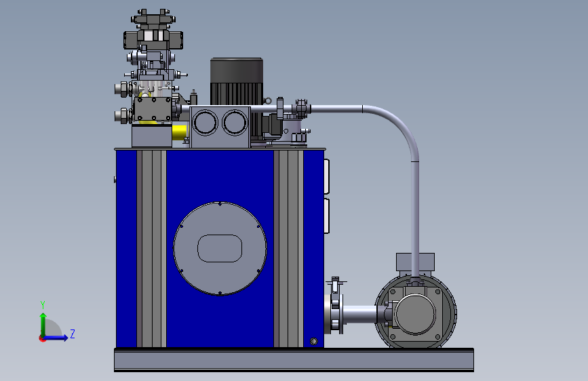Select the right grey tank support strip
This screenshot has width=588, height=381.
(288, 249)
